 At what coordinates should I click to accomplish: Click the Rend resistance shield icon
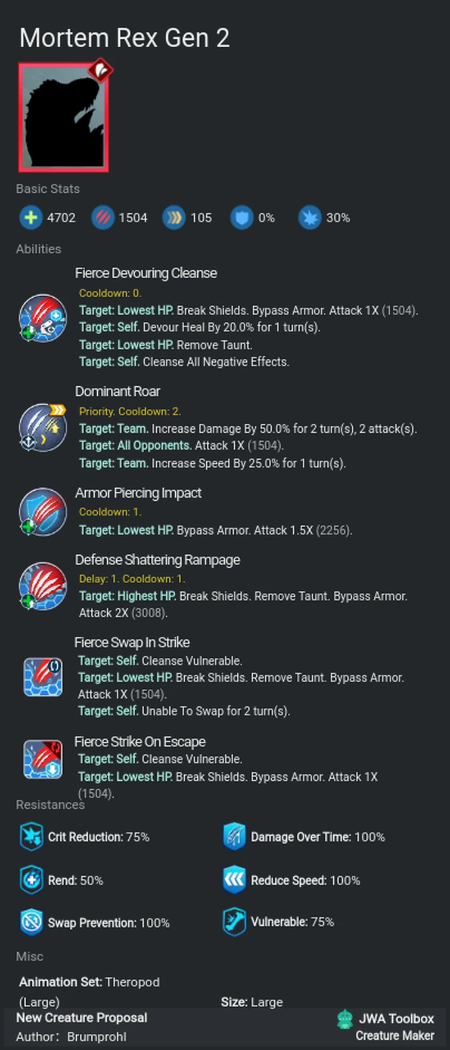[x=31, y=880]
